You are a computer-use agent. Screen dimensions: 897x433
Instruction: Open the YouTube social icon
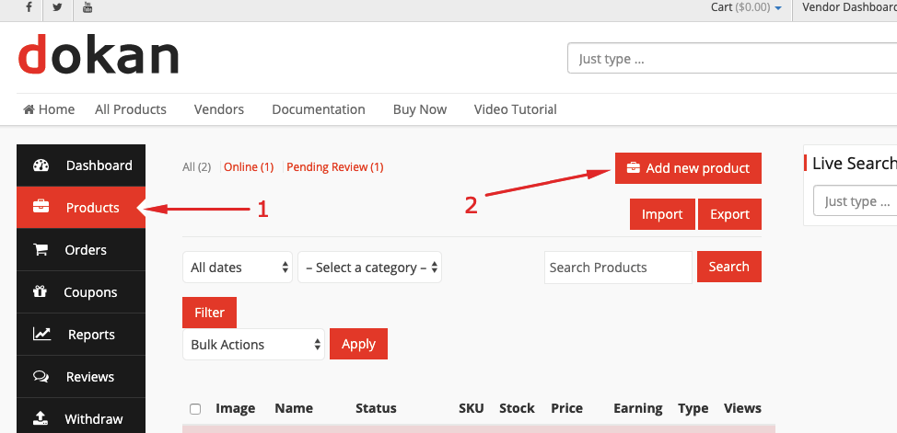[87, 7]
